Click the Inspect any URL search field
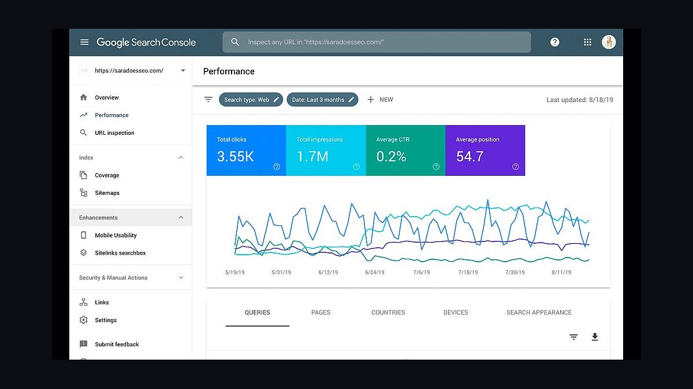 pyautogui.click(x=377, y=42)
